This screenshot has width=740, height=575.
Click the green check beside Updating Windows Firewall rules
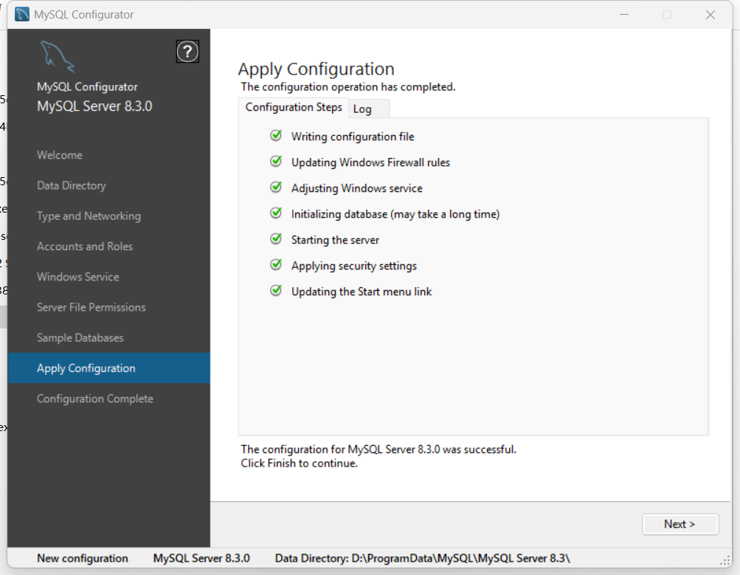click(276, 162)
